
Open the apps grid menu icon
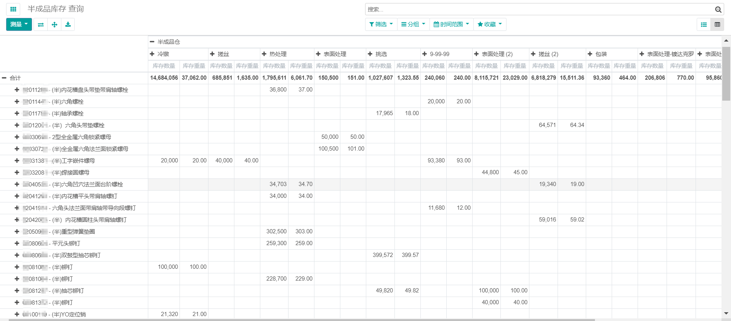tap(13, 9)
